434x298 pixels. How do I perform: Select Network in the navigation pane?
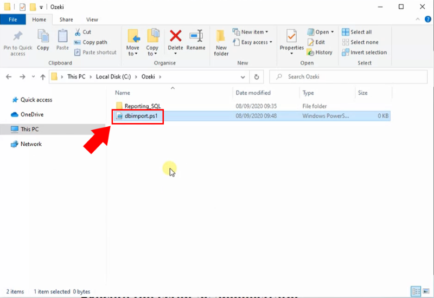(26, 144)
